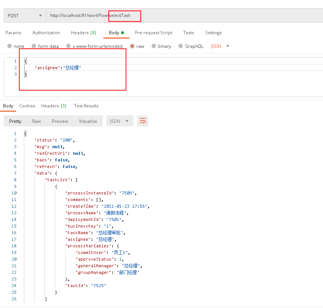Click the groupManager value 部门经理

coord(128,272)
